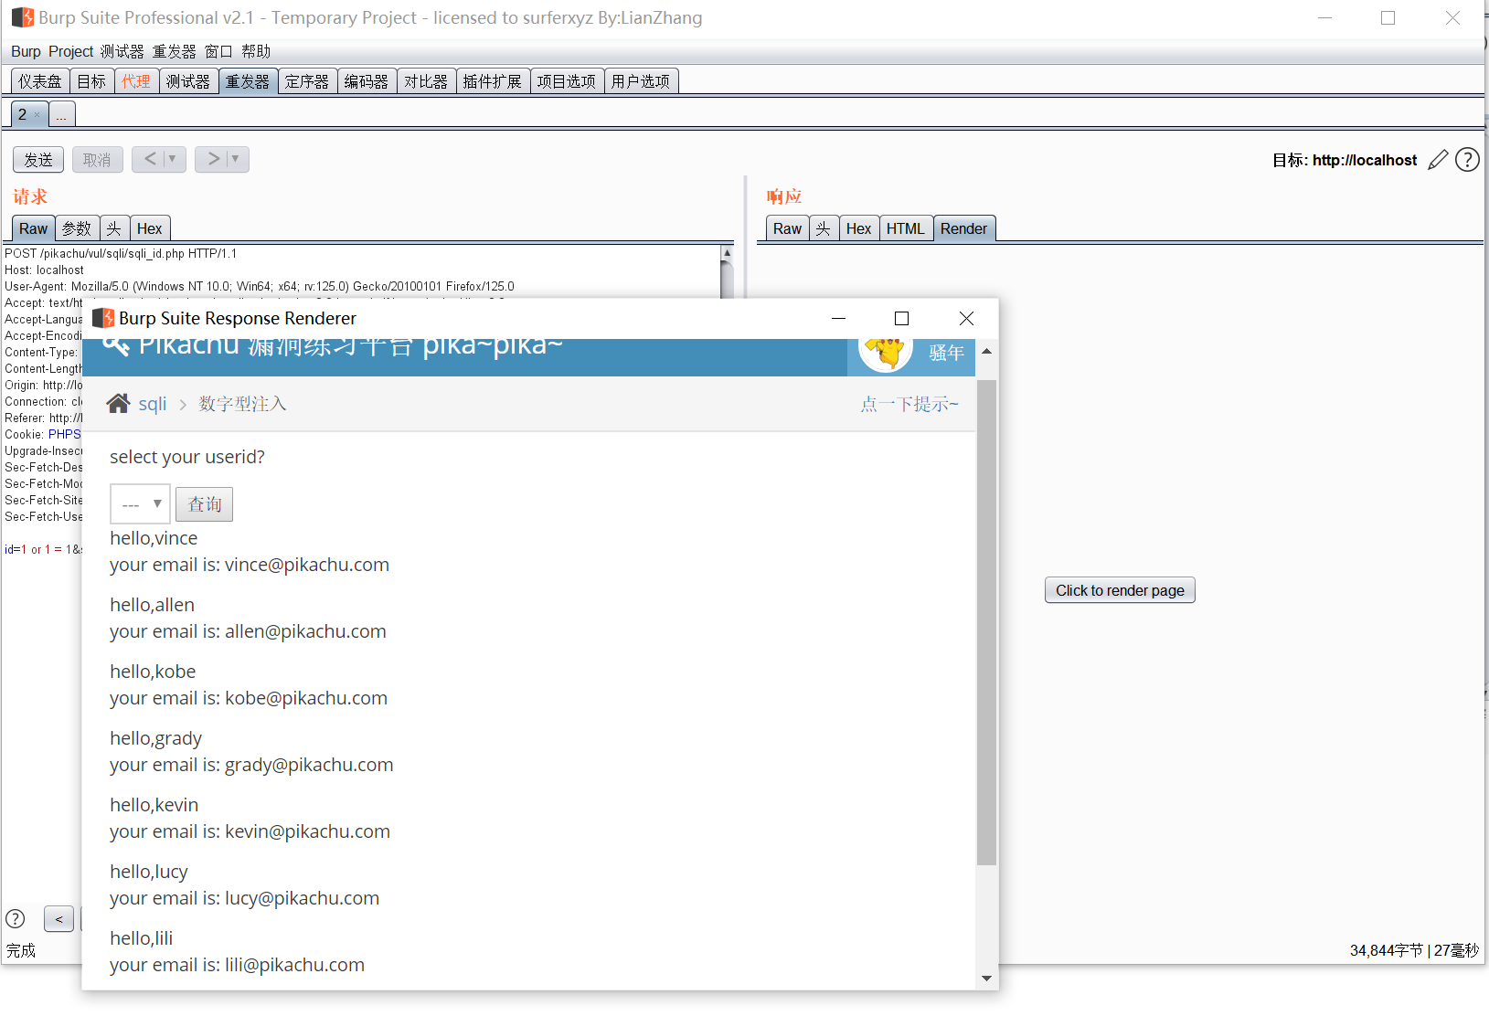Select the 重发器 repeater tab

point(248,81)
